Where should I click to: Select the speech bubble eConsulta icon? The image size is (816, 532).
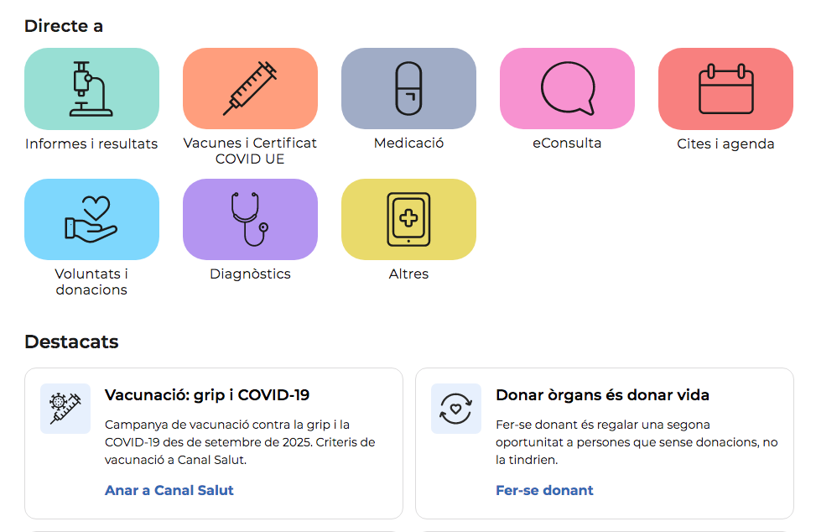567,88
